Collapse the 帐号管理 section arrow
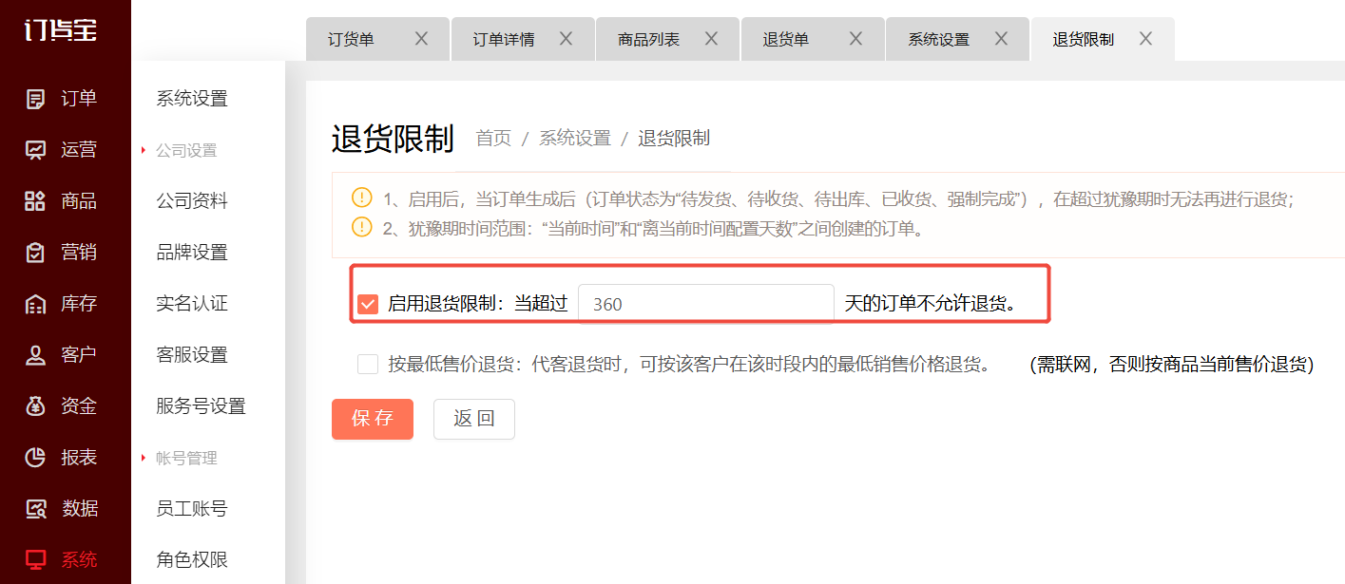This screenshot has height=584, width=1345. (143, 458)
